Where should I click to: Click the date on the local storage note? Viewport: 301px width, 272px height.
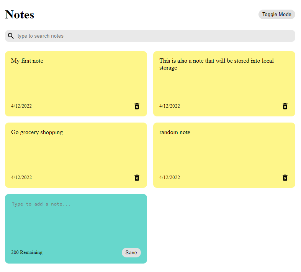pos(170,106)
